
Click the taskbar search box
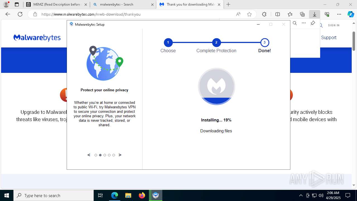(54, 195)
